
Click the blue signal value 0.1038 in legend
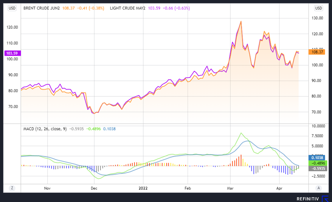coord(109,129)
